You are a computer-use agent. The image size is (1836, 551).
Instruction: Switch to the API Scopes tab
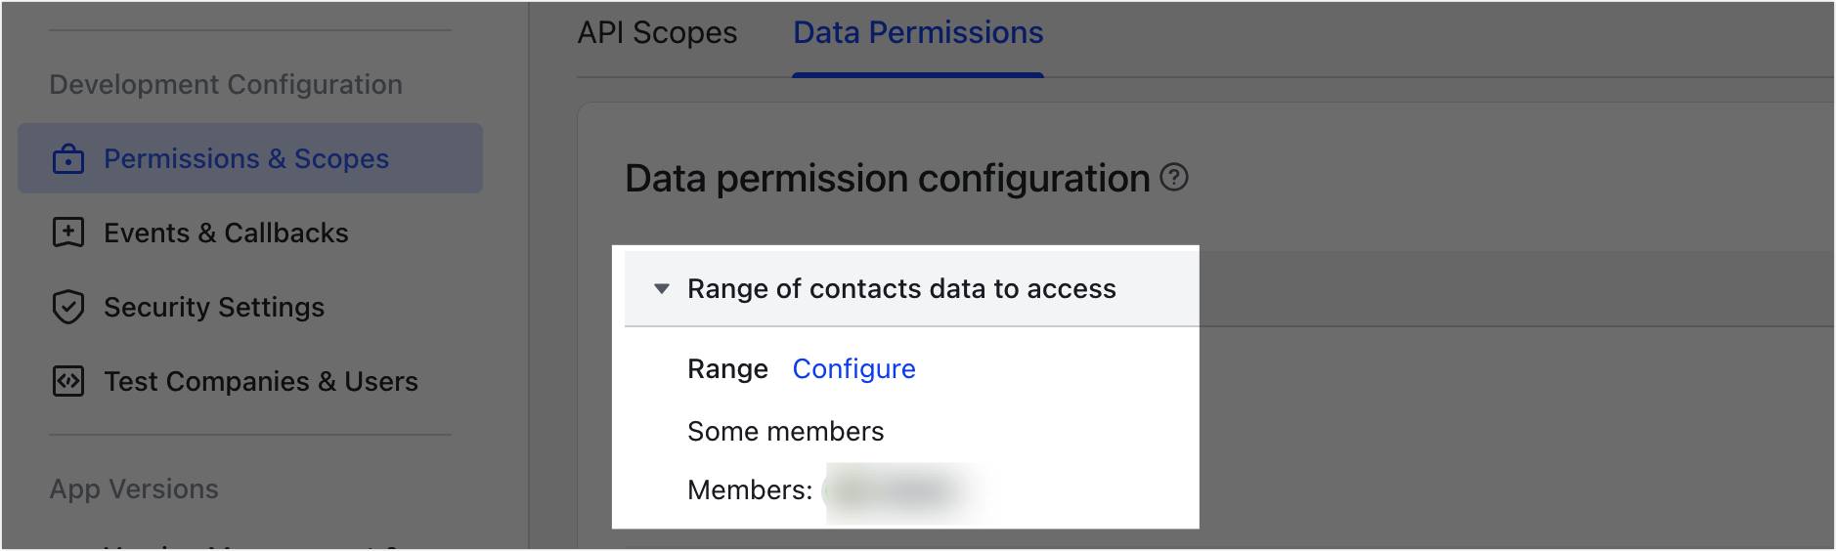[x=657, y=33]
